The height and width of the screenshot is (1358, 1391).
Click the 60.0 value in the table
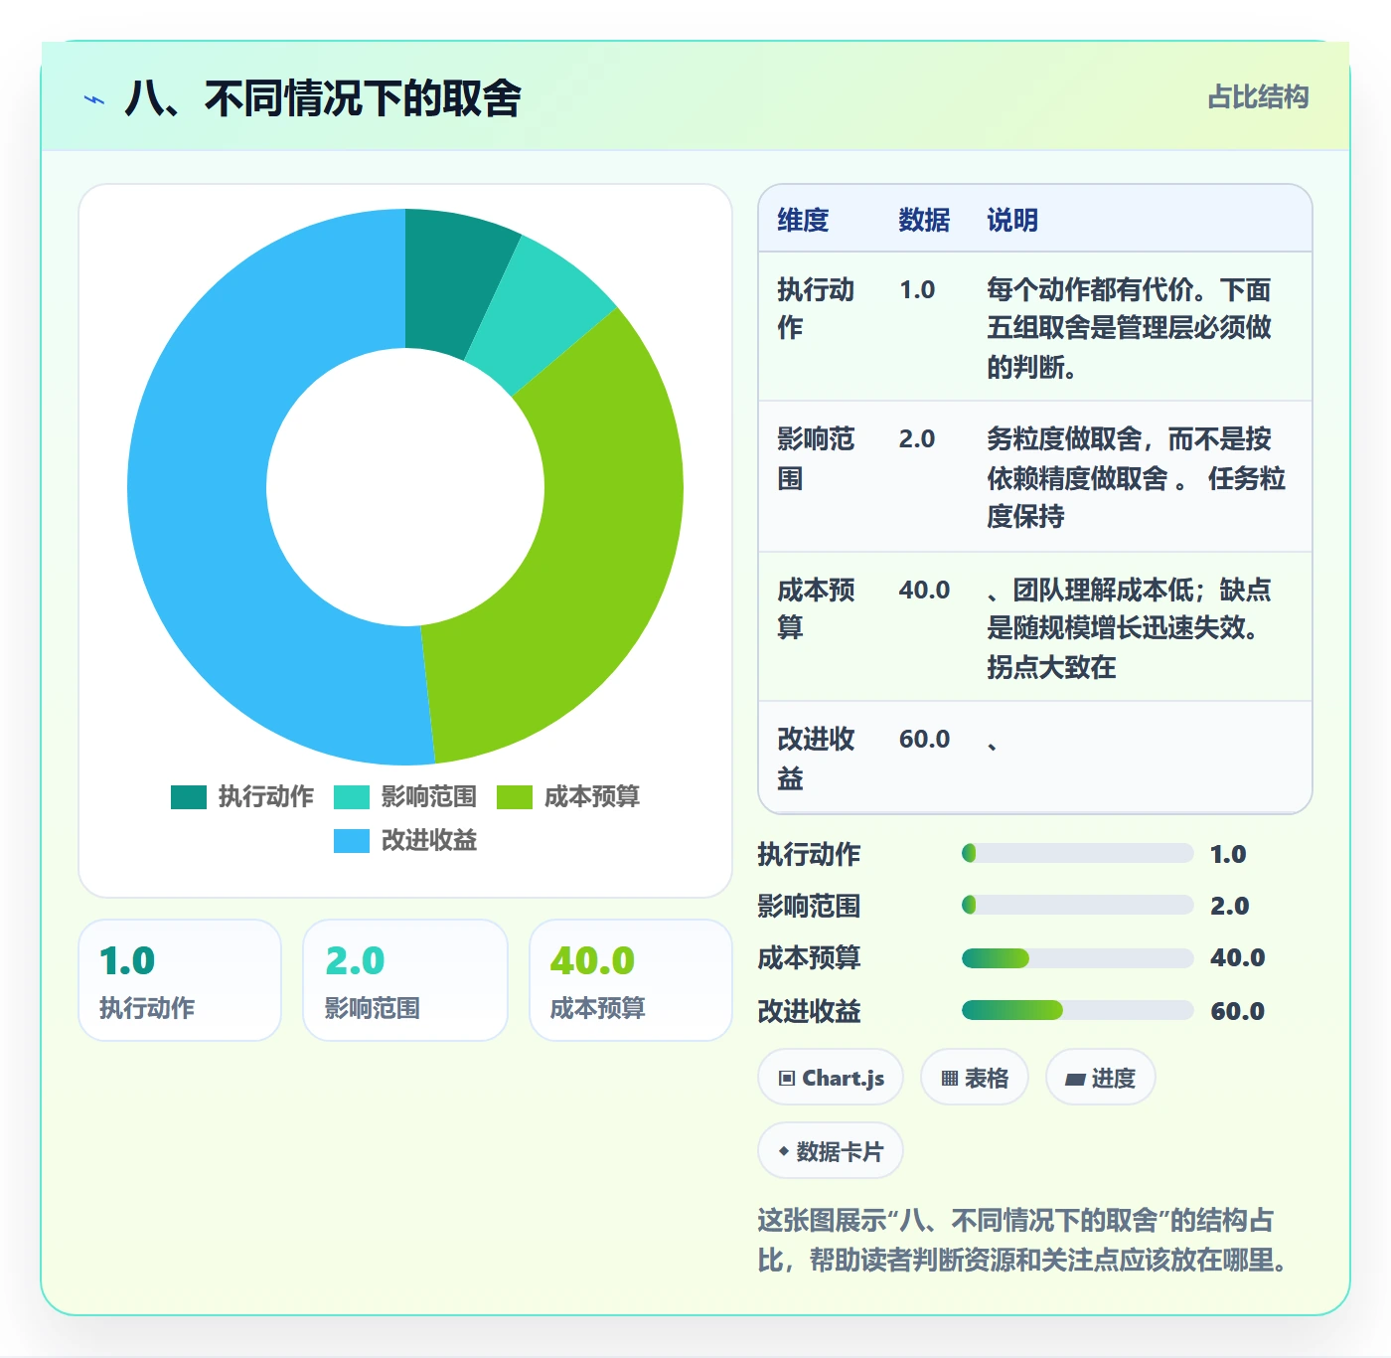point(924,739)
